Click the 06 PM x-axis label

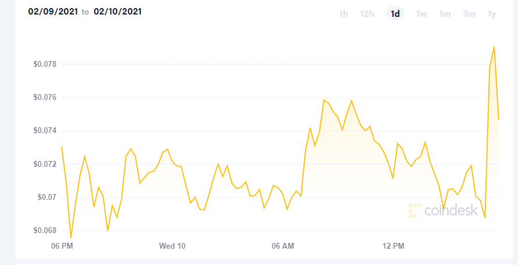tap(61, 246)
